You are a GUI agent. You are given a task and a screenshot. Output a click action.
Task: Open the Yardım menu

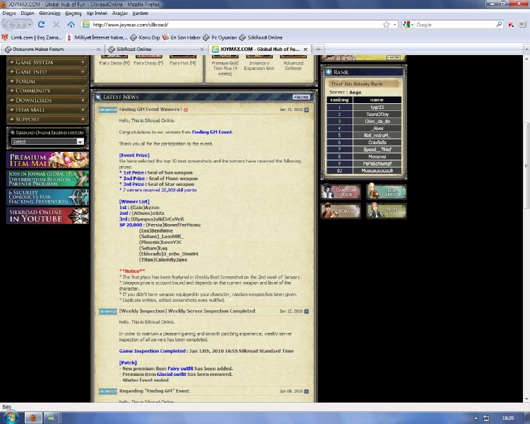point(141,13)
